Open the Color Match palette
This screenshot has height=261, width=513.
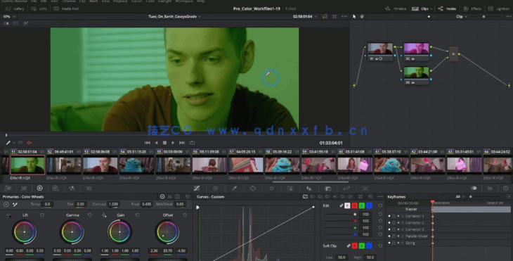pyautogui.click(x=24, y=189)
